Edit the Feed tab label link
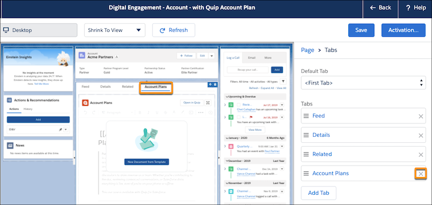 [319, 116]
